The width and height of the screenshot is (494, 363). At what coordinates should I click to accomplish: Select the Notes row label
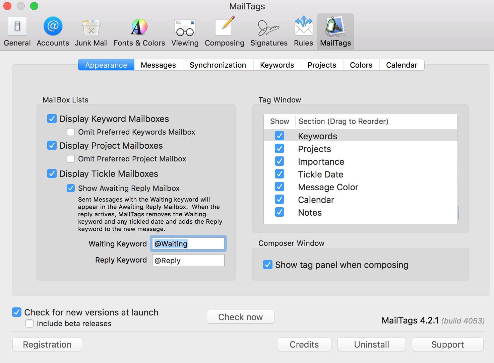click(310, 213)
